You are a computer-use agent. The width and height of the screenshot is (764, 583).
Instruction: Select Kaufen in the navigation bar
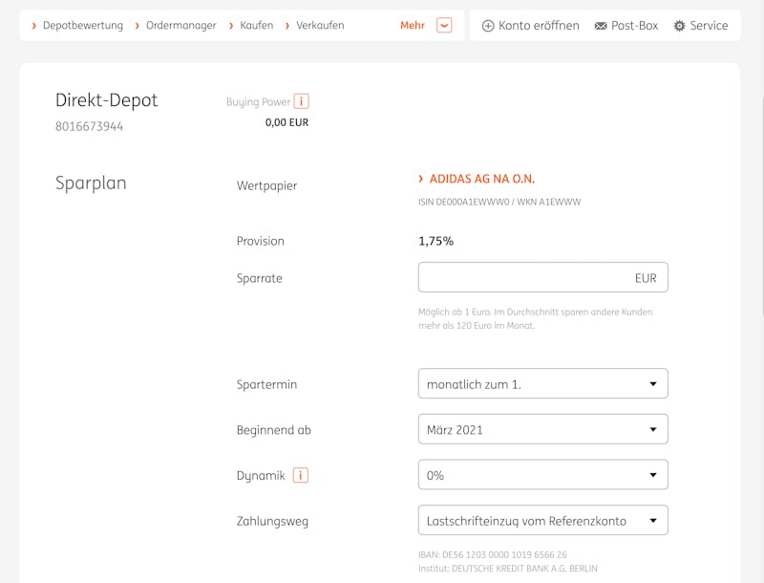tap(256, 26)
